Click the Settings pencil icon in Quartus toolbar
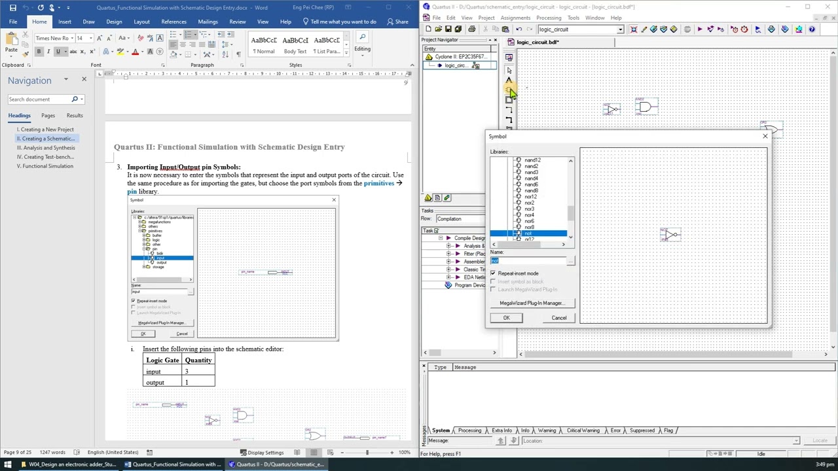The height and width of the screenshot is (471, 838). coord(644,29)
